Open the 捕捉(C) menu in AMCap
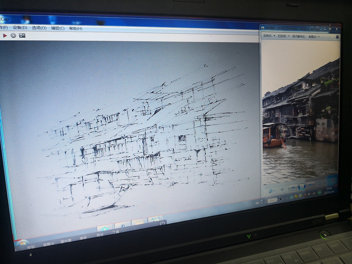Viewport: 352px width, 264px height. [58, 28]
